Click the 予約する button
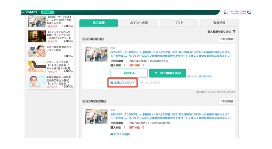Image resolution: width=272 pixels, height=149 pixels. [129, 73]
